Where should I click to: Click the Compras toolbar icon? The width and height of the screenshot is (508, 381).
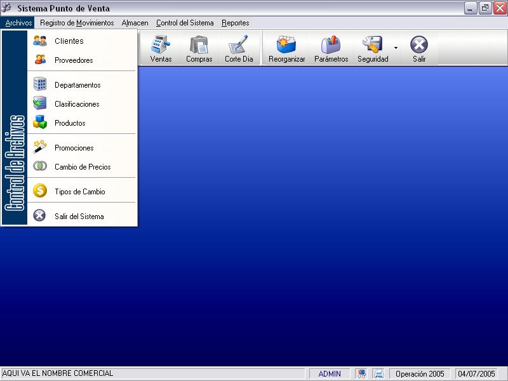[199, 49]
